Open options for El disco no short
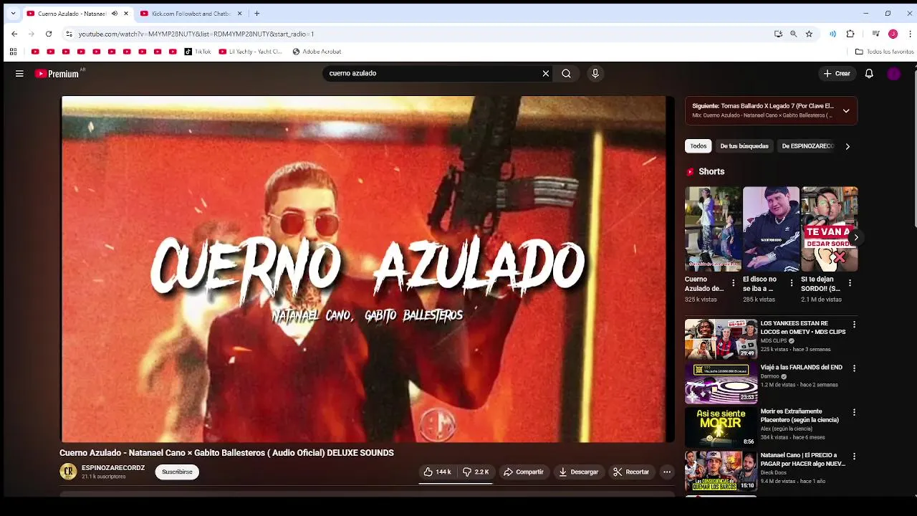 [x=791, y=283]
